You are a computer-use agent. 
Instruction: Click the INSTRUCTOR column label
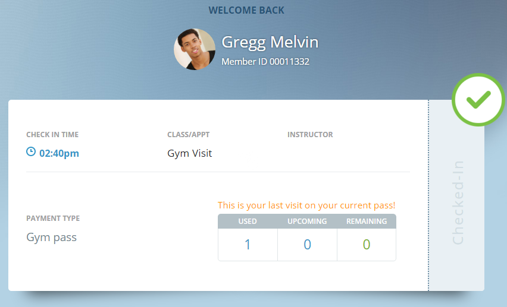310,135
